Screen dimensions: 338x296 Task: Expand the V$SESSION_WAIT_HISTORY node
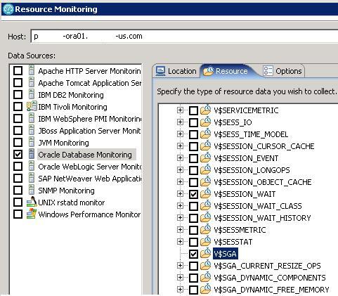(180, 218)
